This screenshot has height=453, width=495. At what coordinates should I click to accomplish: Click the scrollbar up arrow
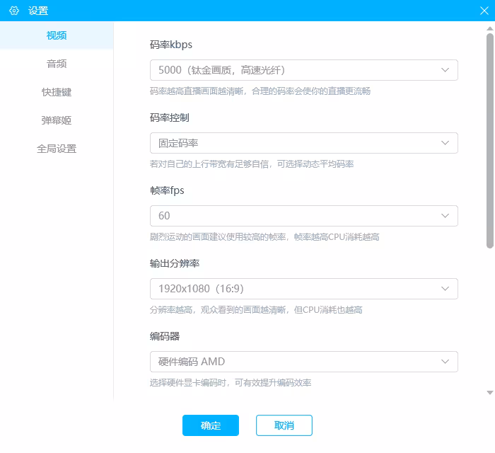[489, 29]
